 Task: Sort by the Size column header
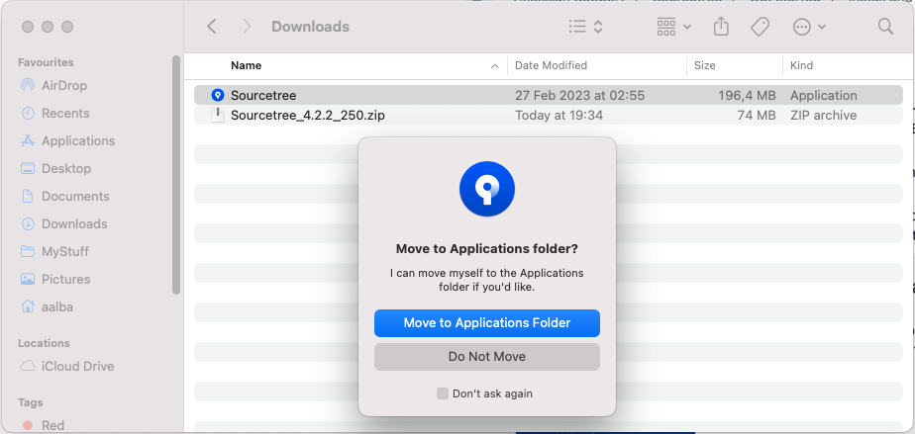click(704, 66)
